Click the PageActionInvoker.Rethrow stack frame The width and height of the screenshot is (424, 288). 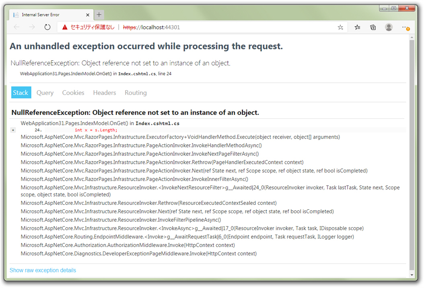click(x=162, y=162)
